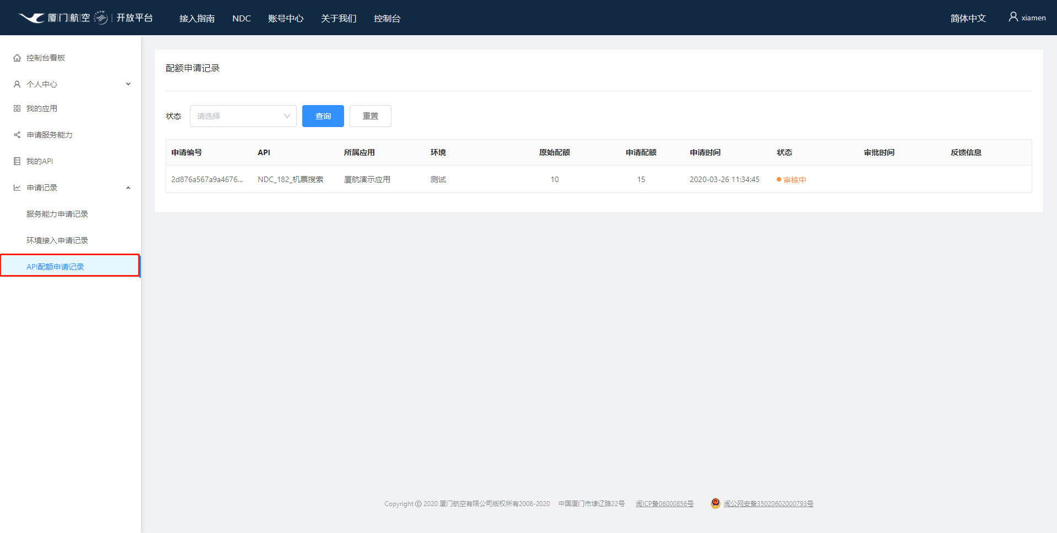1057x533 pixels.
Task: Click the home icon beside 控制台看板
Action: (17, 58)
